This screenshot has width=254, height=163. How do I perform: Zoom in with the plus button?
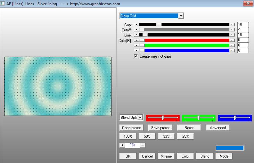tap(122, 145)
